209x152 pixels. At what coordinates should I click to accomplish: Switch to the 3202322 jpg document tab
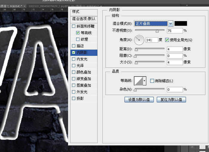[x=48, y=6]
